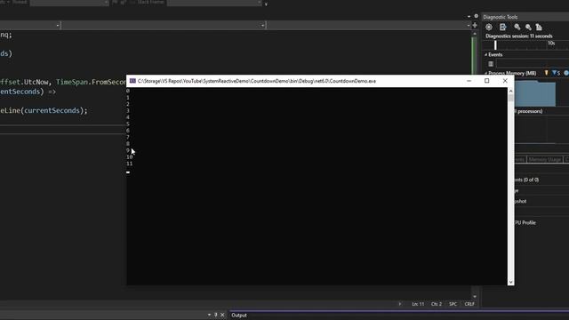Click the console window's scrollbar thumb

[x=511, y=98]
